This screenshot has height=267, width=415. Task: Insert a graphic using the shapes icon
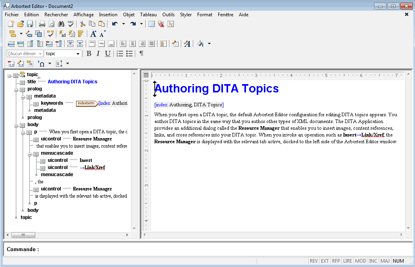click(161, 24)
